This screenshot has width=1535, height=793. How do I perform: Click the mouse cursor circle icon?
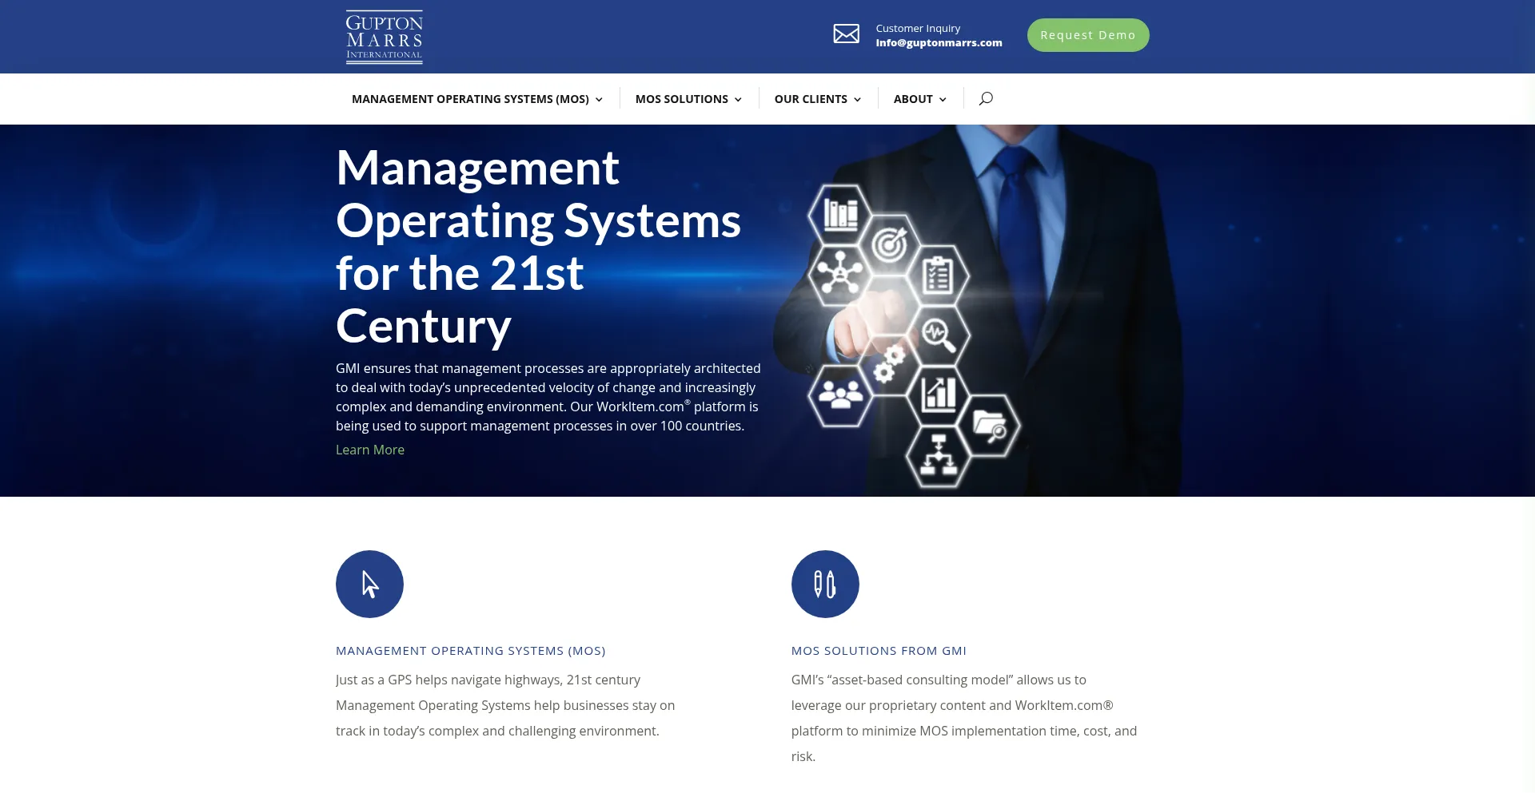click(369, 584)
